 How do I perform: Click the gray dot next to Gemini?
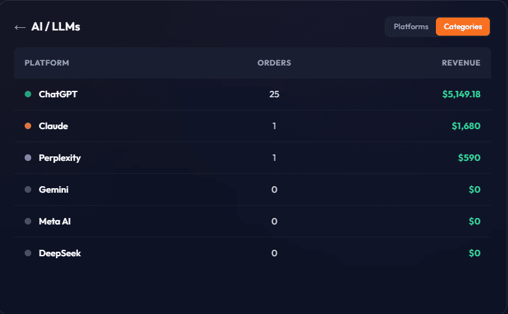(x=28, y=189)
